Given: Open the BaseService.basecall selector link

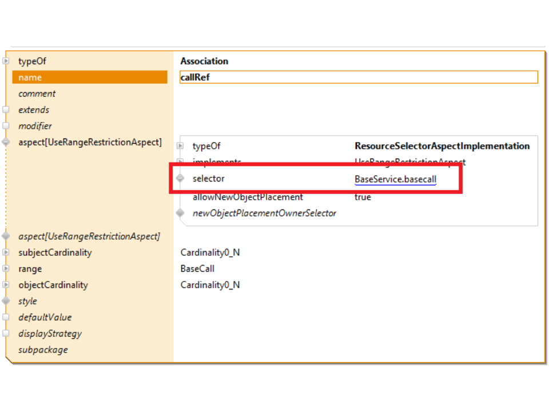Looking at the screenshot, I should point(395,179).
